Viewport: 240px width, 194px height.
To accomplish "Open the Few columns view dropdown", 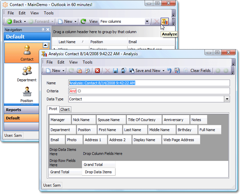I will coord(147,21).
